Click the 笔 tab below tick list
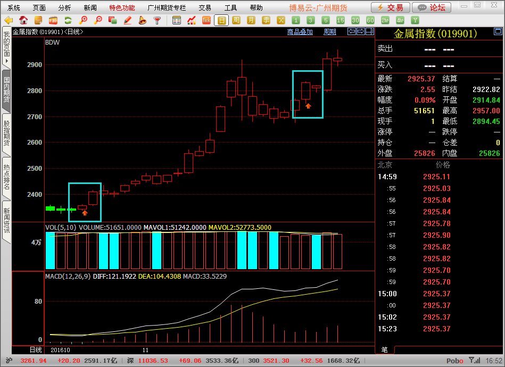505x367 pixels. click(x=384, y=349)
